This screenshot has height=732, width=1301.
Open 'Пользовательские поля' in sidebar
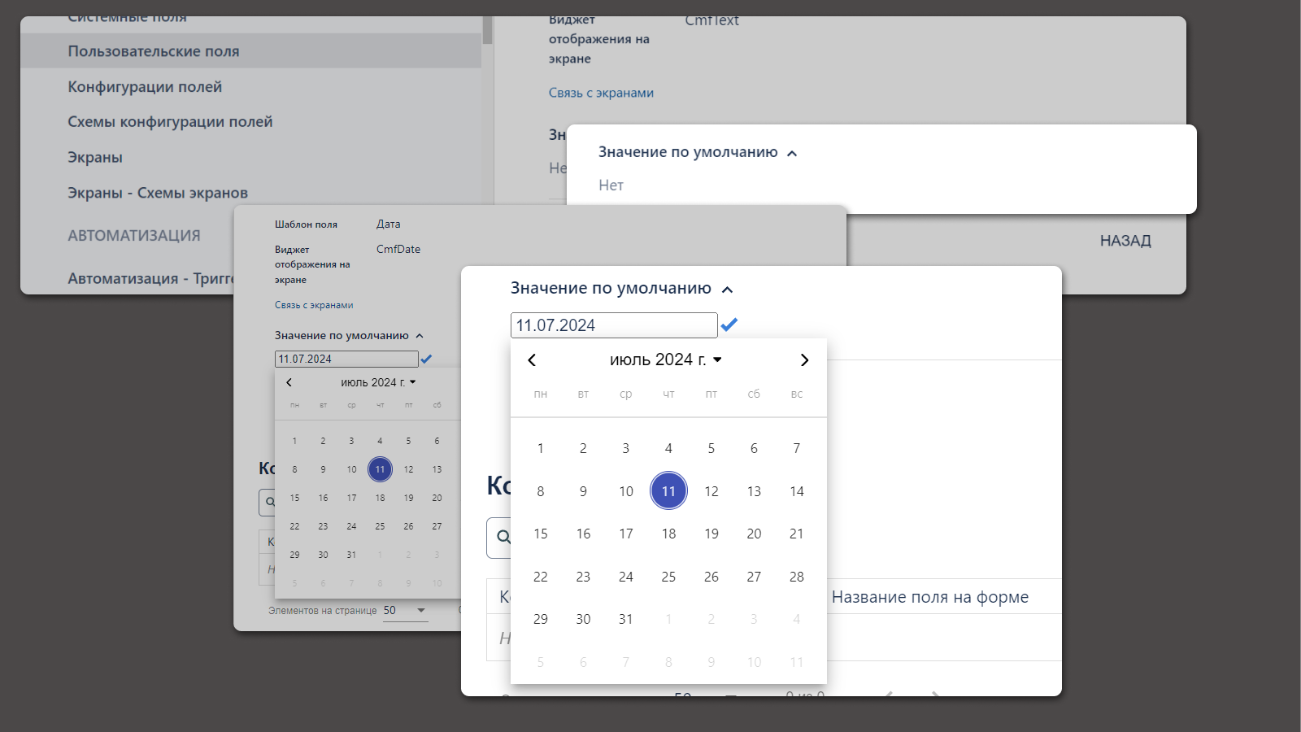click(x=250, y=50)
